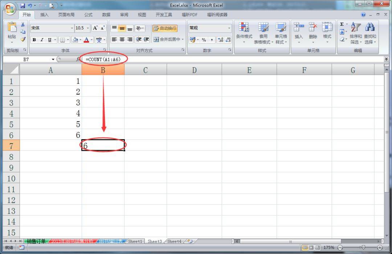392x254 pixels.
Task: Click the zoom slider handle
Action: coord(363,247)
